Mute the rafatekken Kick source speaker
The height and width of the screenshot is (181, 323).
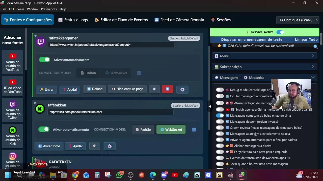[95, 146]
